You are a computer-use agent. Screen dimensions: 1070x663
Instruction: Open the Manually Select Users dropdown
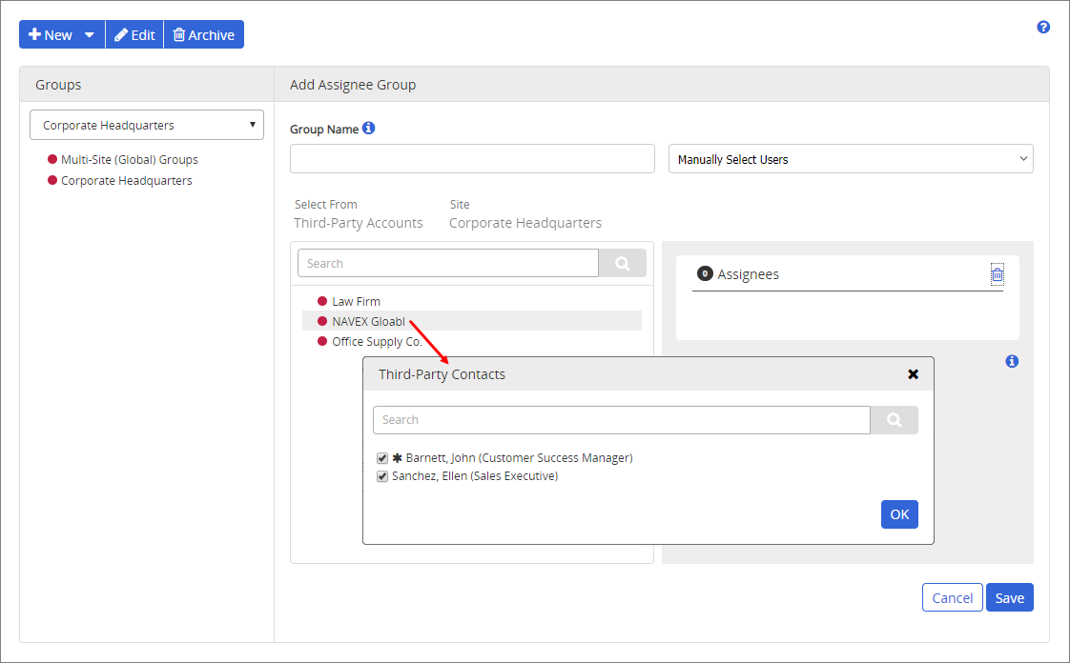click(x=850, y=159)
